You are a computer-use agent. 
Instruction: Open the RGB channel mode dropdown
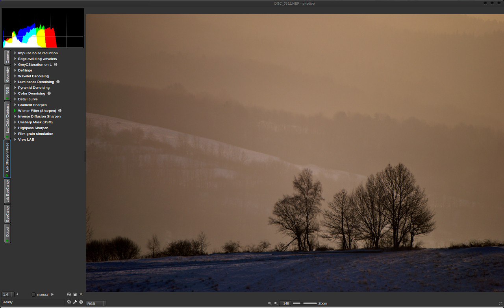[96, 304]
